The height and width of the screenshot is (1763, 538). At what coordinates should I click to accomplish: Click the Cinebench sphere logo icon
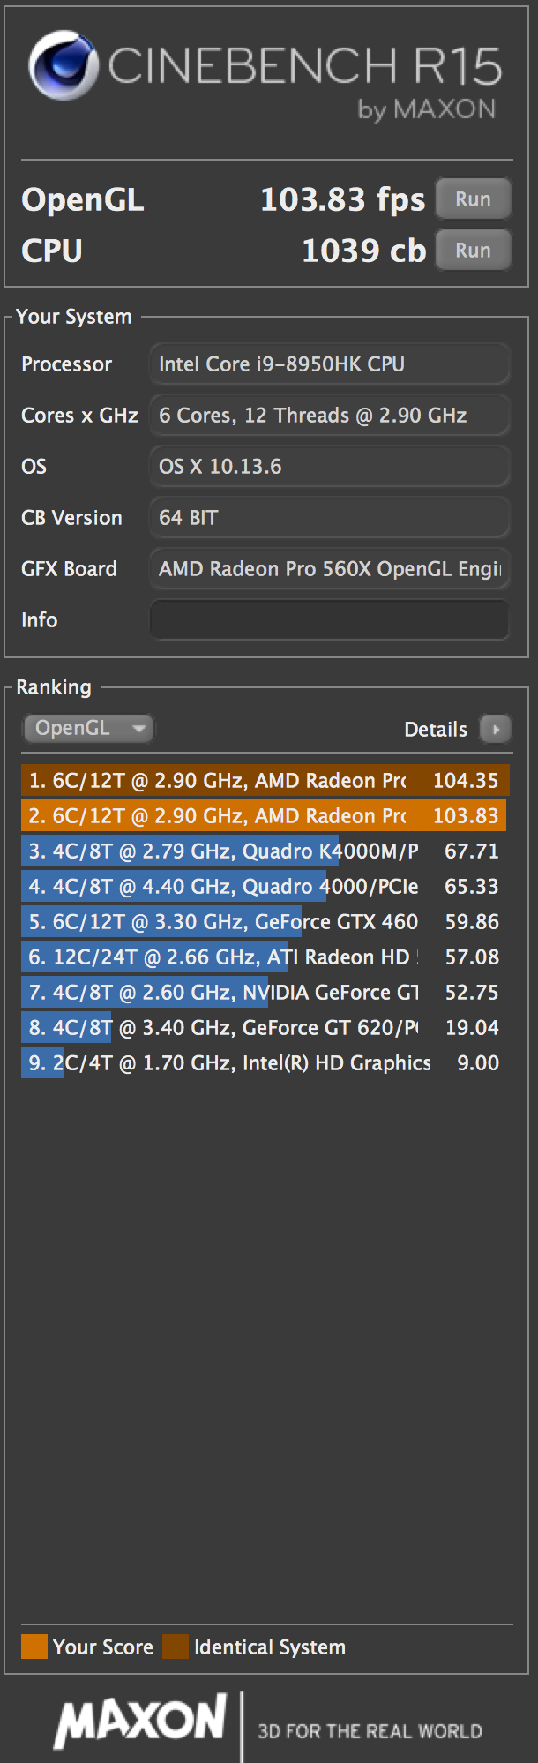[x=63, y=65]
